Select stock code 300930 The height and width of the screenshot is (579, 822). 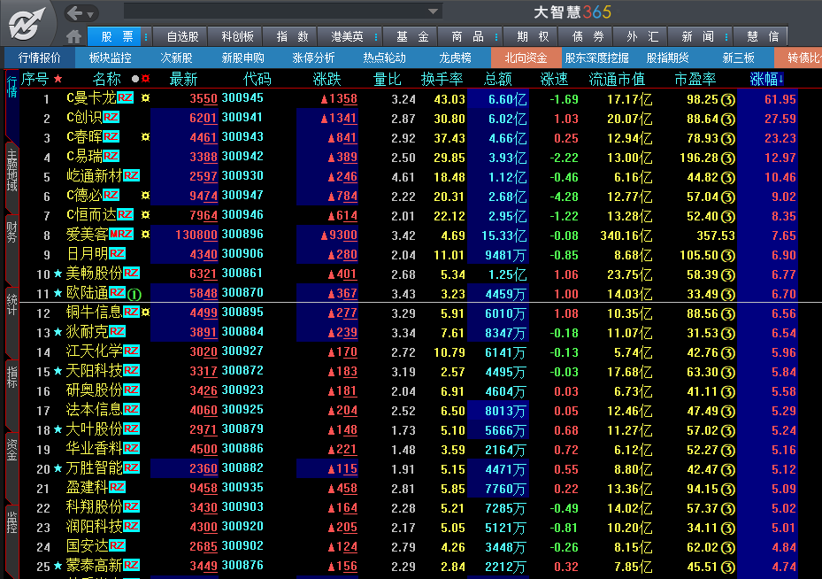tap(242, 175)
